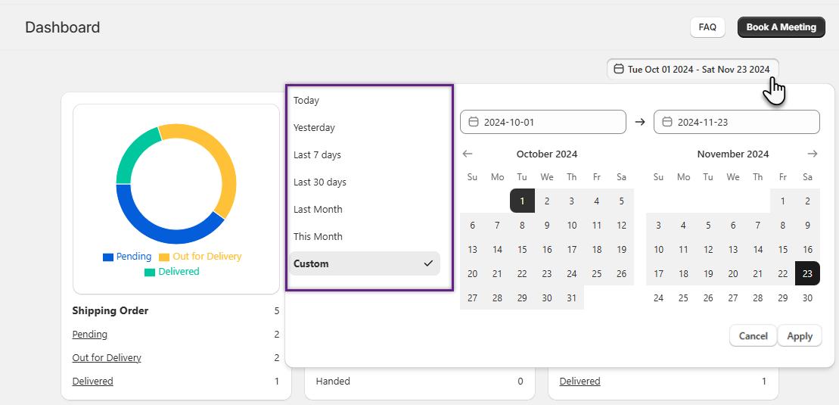Open the FAQ page
The width and height of the screenshot is (839, 405).
pos(707,27)
